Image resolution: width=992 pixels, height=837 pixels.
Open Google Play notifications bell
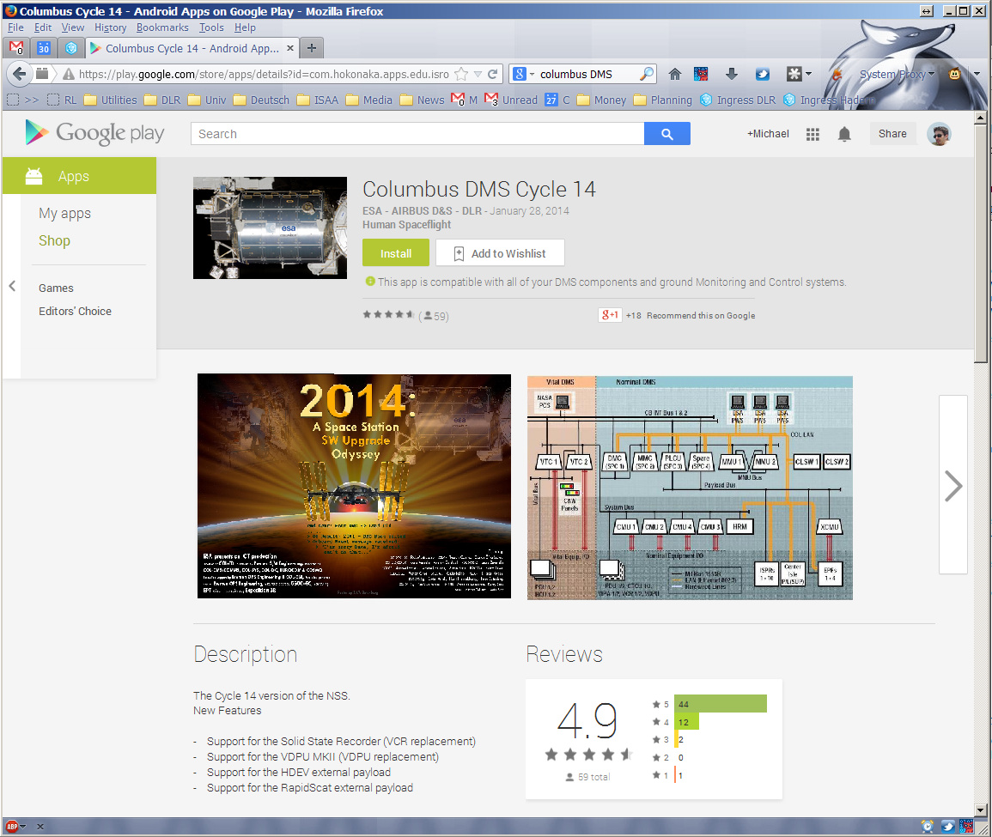coord(844,134)
